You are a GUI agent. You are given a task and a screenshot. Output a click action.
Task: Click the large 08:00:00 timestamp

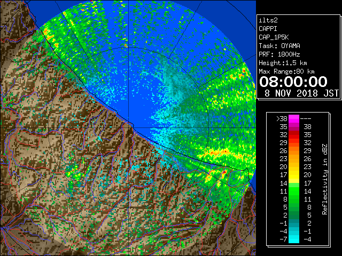(x=293, y=82)
